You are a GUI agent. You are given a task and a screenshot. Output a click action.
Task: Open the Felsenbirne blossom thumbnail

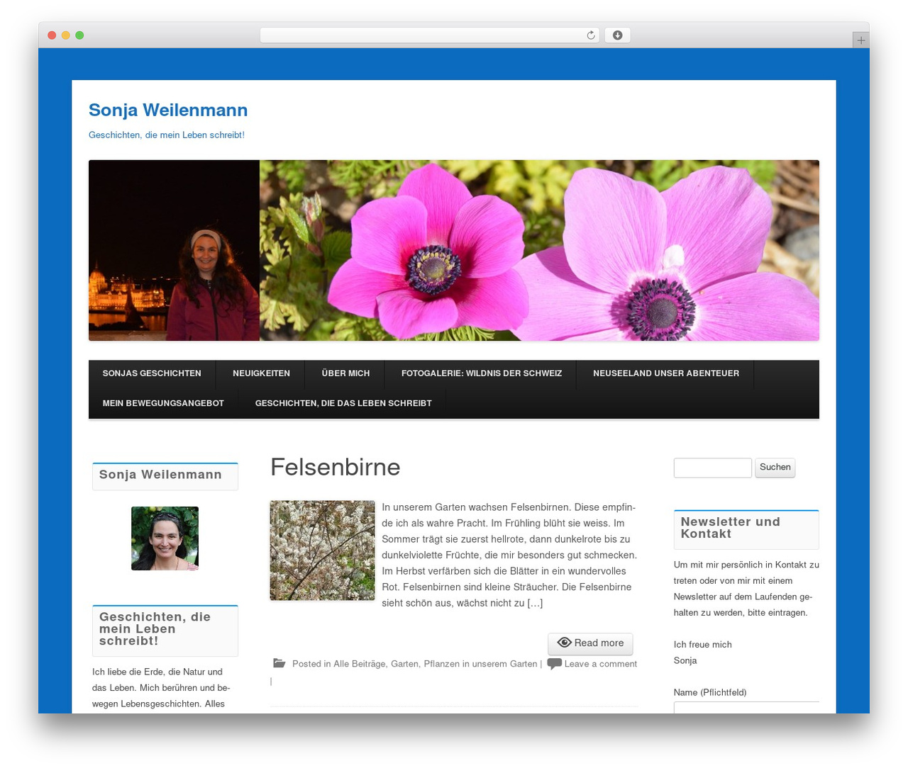(x=322, y=550)
